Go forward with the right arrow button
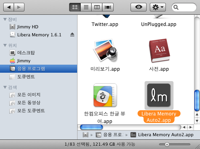The height and width of the screenshot is (149, 200). (19, 7)
